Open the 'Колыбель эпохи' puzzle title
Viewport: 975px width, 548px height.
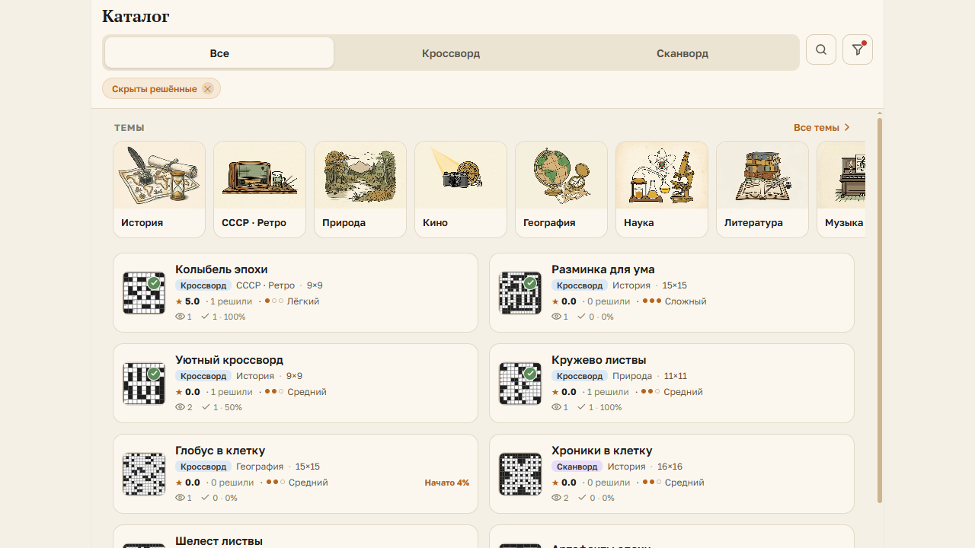tap(222, 269)
